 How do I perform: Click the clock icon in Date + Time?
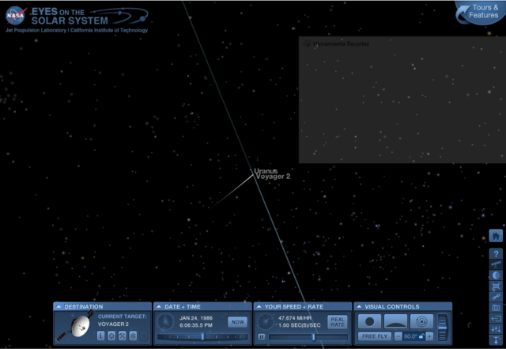165,321
